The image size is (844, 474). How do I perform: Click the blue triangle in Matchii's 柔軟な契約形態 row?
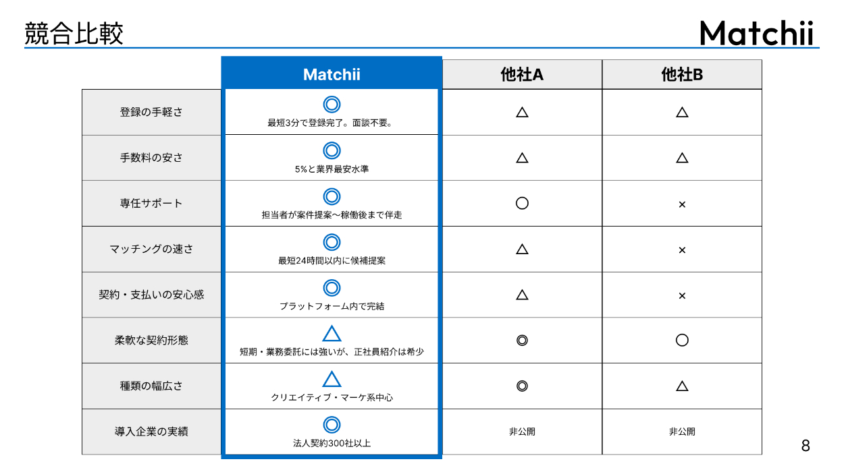(332, 334)
